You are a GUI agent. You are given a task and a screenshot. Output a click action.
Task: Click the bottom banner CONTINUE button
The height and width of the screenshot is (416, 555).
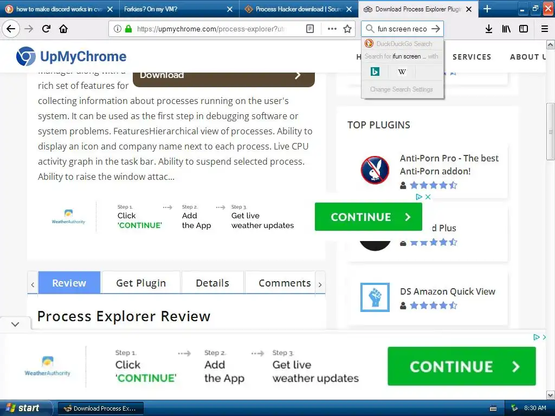tap(462, 366)
